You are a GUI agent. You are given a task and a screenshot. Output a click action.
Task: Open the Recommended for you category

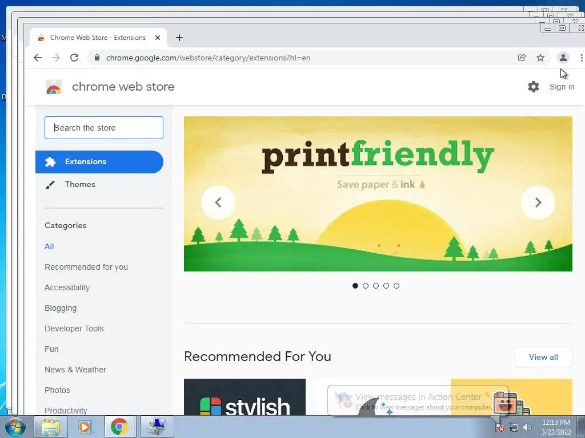point(86,267)
